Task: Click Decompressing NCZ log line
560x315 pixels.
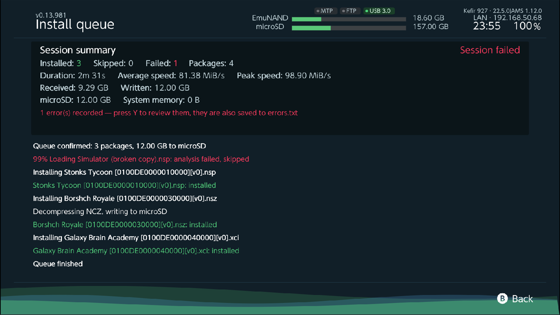Action: [100, 211]
